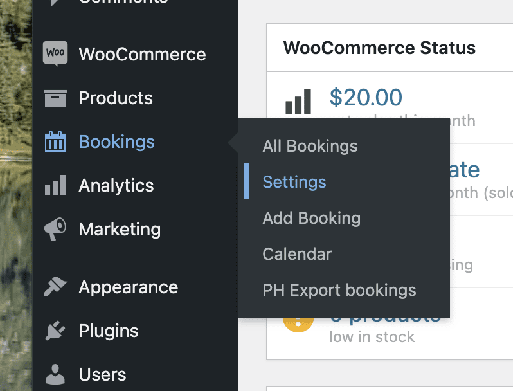This screenshot has height=391, width=513.
Task: Open the Calendar submenu entry
Action: (x=297, y=254)
